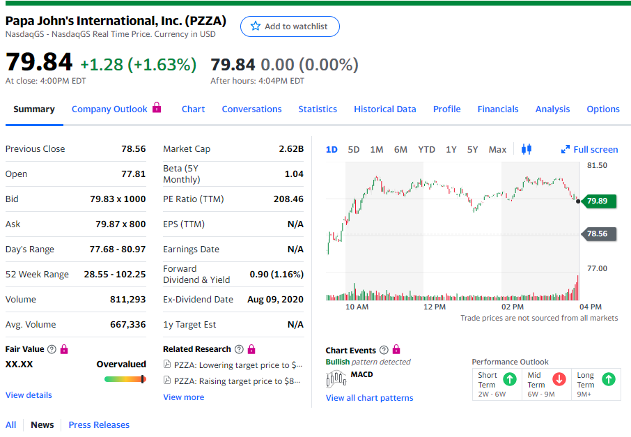Click the Short Term green up arrow
The height and width of the screenshot is (437, 631).
coord(510,379)
